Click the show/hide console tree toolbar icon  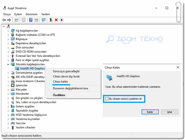pos(16,20)
